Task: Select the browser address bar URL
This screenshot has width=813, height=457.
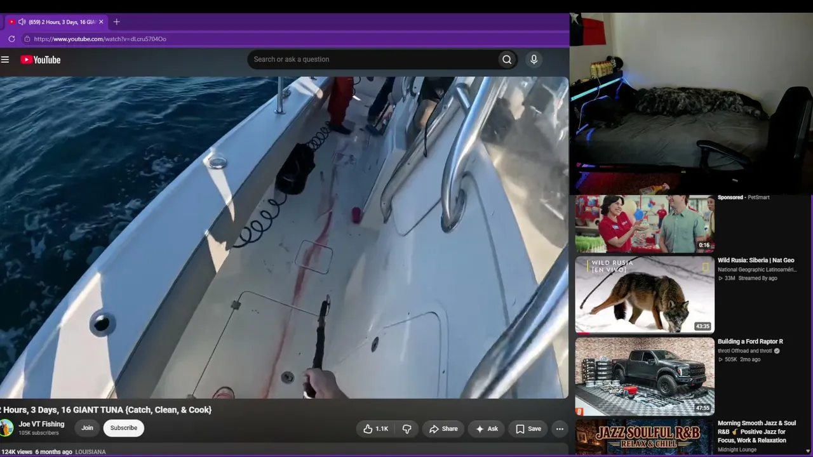Action: pyautogui.click(x=100, y=39)
